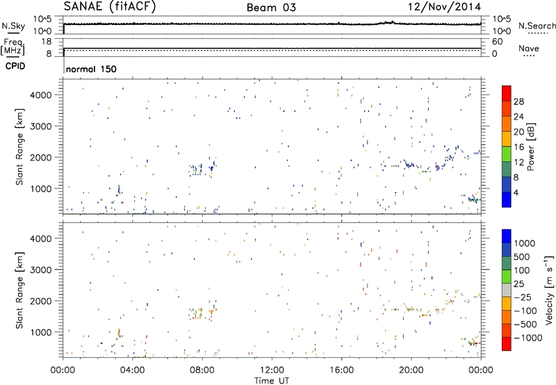Select the N.Sky legend label
This screenshot has height=385, width=556.
coord(13,26)
